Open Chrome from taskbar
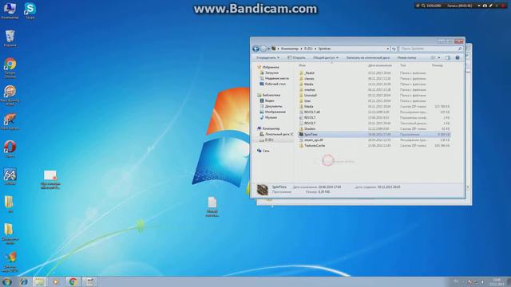Viewport: 511px width, 287px height. [x=73, y=281]
